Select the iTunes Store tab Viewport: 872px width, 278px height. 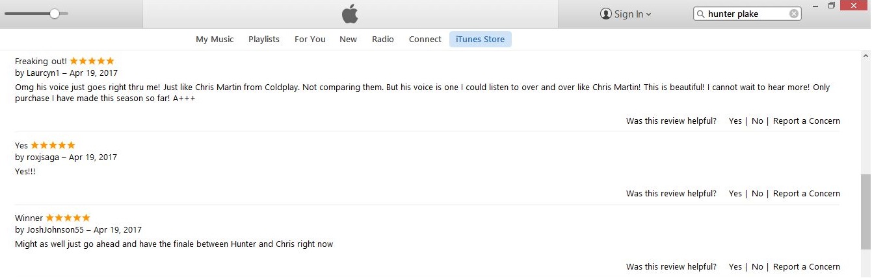[x=481, y=39]
